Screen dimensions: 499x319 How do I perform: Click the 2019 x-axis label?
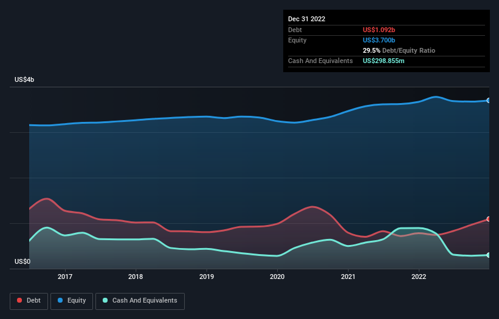(x=207, y=277)
